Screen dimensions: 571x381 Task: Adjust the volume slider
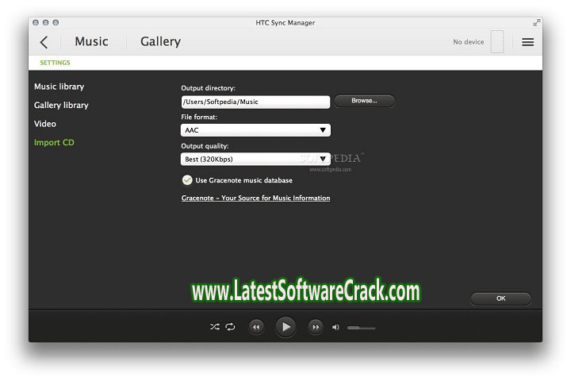click(361, 327)
